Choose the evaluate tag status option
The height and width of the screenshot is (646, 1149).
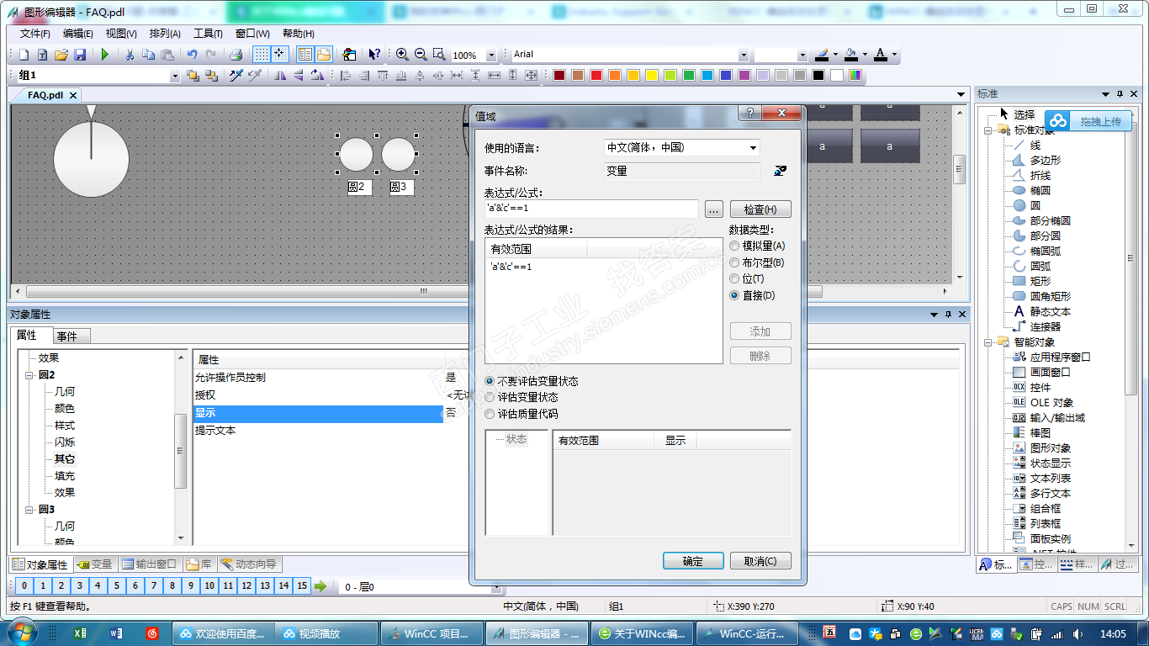point(490,397)
